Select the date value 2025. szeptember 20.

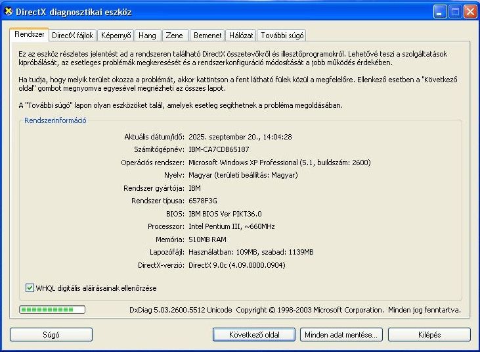223,137
